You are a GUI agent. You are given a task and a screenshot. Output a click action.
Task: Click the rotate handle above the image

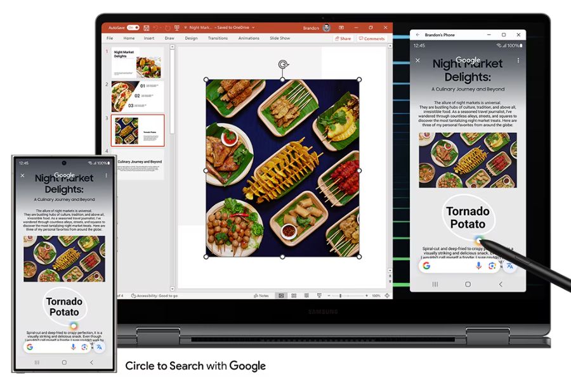tap(283, 65)
